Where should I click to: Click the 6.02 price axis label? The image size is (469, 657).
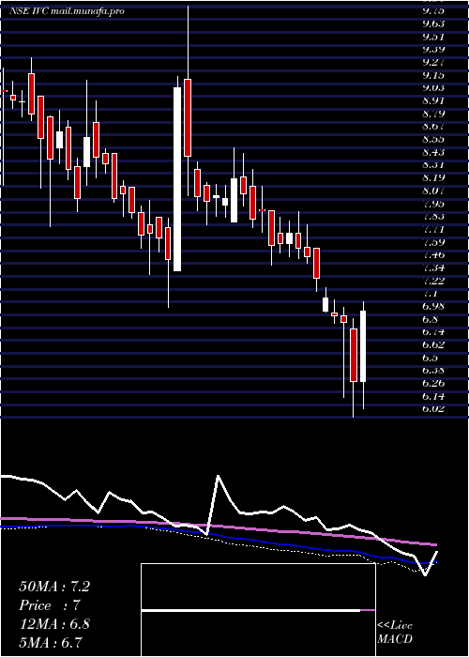[x=433, y=408]
